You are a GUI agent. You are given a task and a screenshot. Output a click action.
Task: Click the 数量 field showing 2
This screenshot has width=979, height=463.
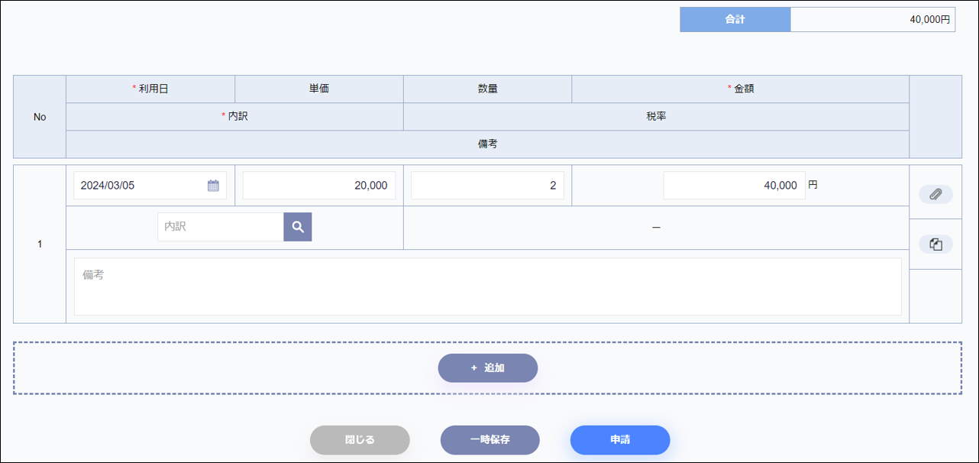[487, 186]
